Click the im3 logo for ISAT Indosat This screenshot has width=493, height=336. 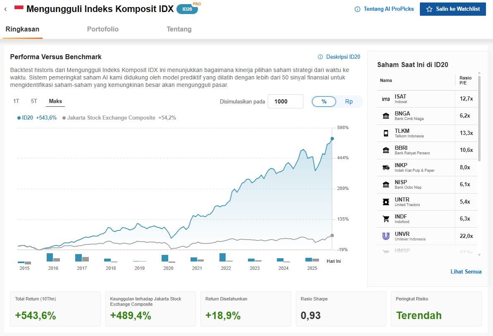pyautogui.click(x=385, y=98)
